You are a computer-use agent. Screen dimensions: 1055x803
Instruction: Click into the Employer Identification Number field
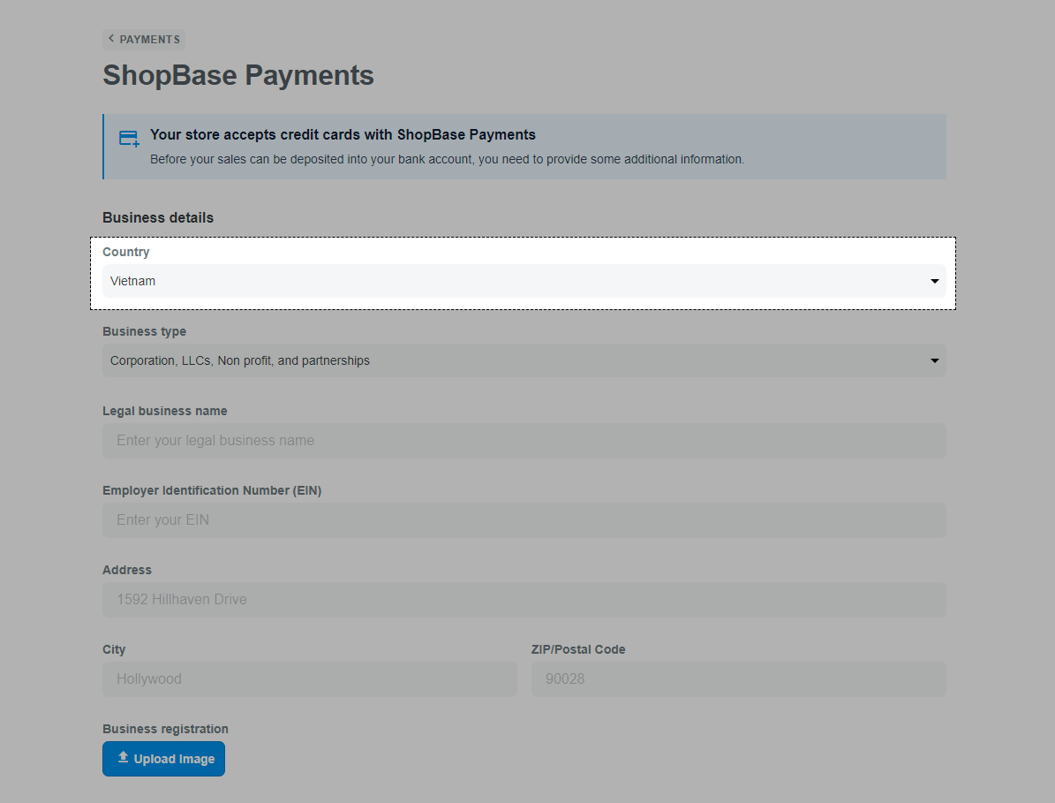coord(524,520)
